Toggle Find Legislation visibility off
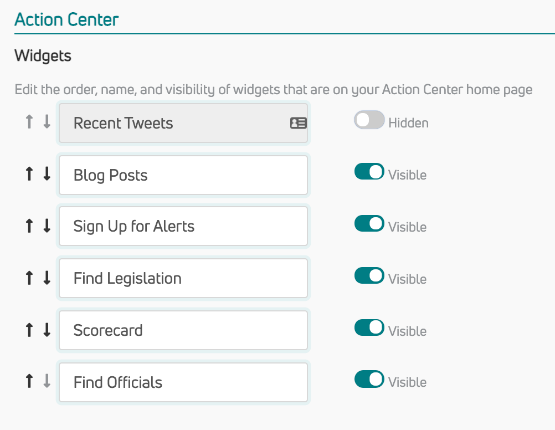This screenshot has height=430, width=555. coord(369,276)
